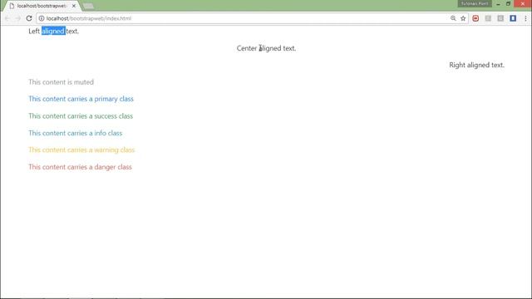532x299 pixels.
Task: Click 'Center aligned text.' paragraph
Action: tap(266, 48)
